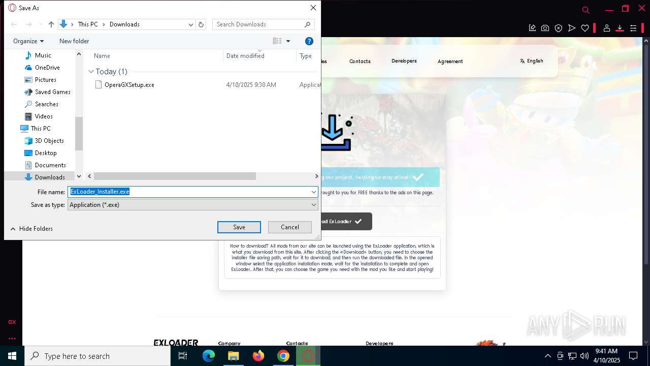
Task: Open the notification center icon
Action: 633,356
